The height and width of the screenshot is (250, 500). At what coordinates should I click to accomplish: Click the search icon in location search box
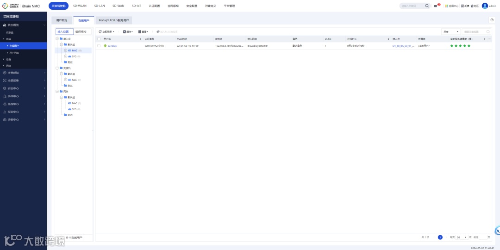[x=488, y=31]
